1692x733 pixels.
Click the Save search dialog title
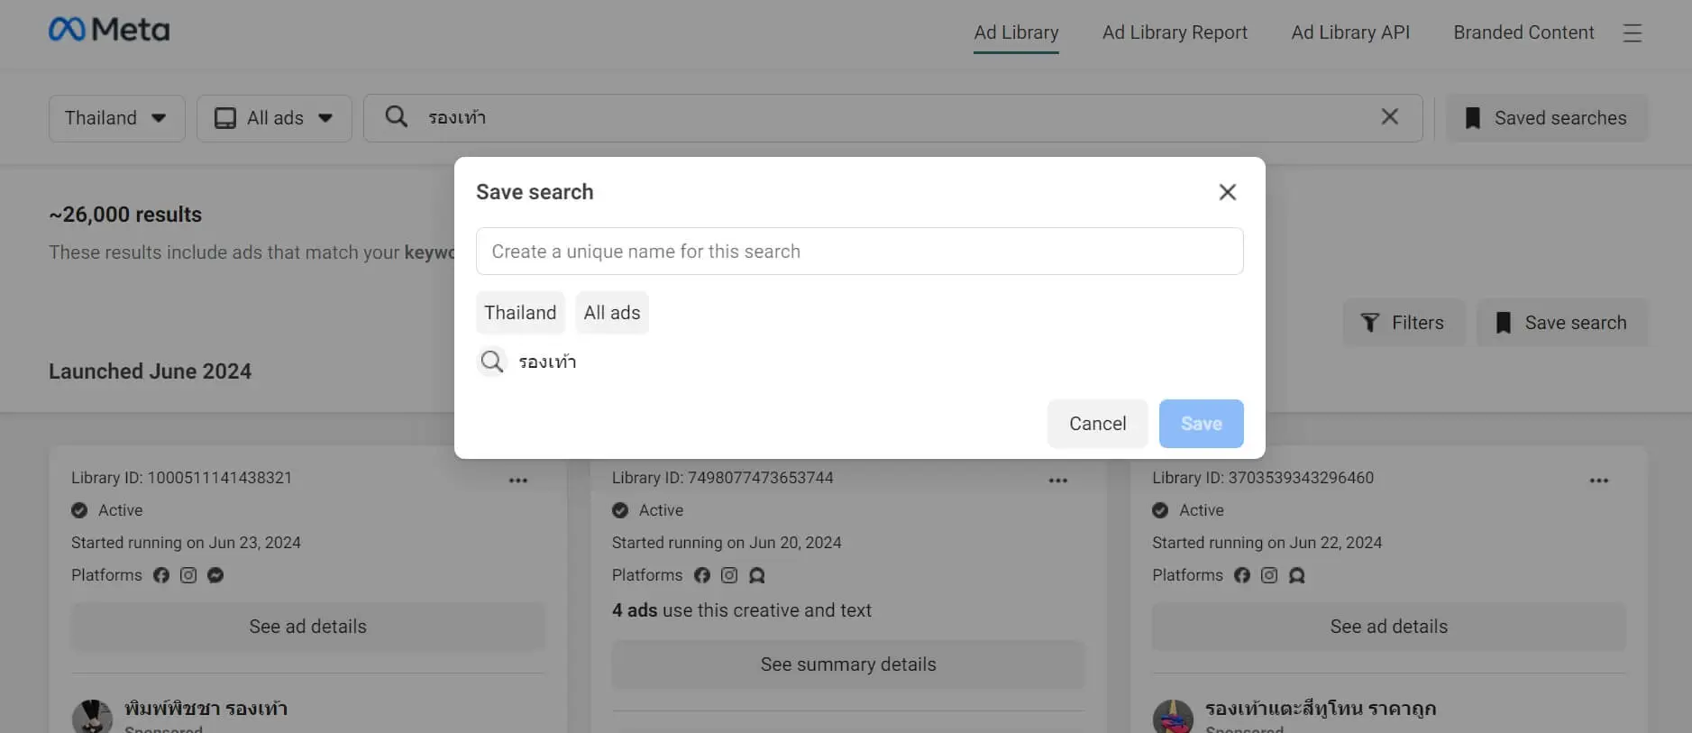pos(535,192)
